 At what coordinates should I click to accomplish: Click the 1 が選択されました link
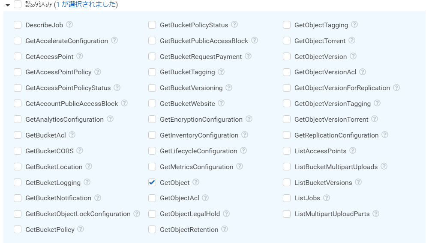(x=86, y=4)
